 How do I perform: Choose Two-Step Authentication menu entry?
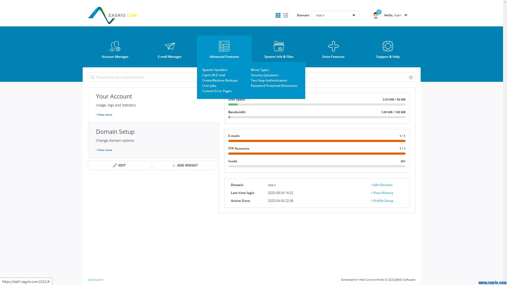tap(269, 80)
